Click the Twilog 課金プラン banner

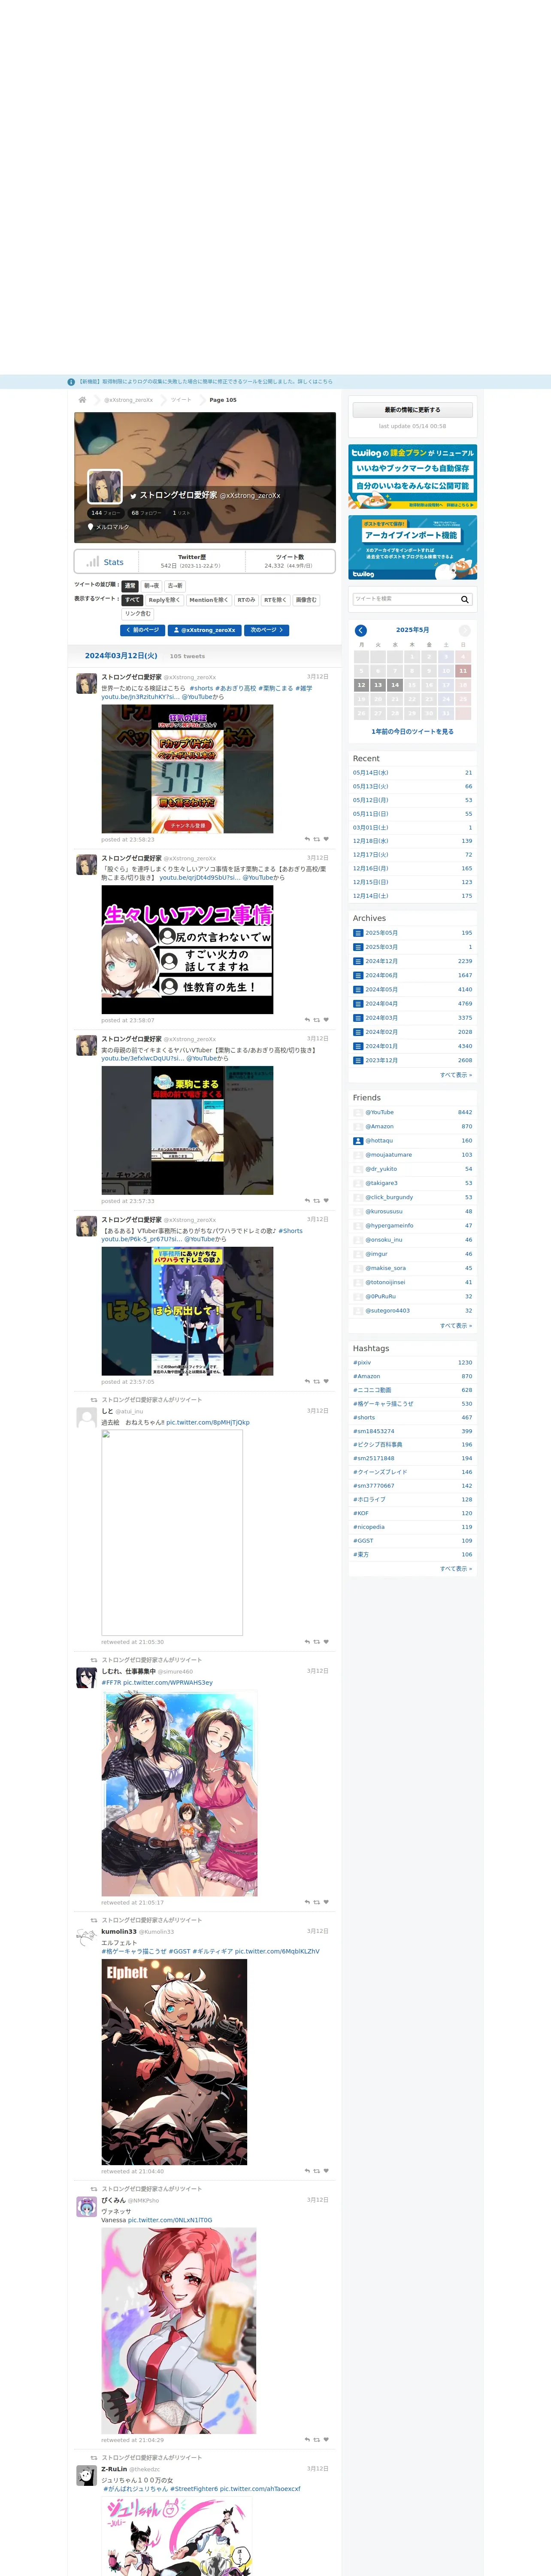[x=413, y=477]
